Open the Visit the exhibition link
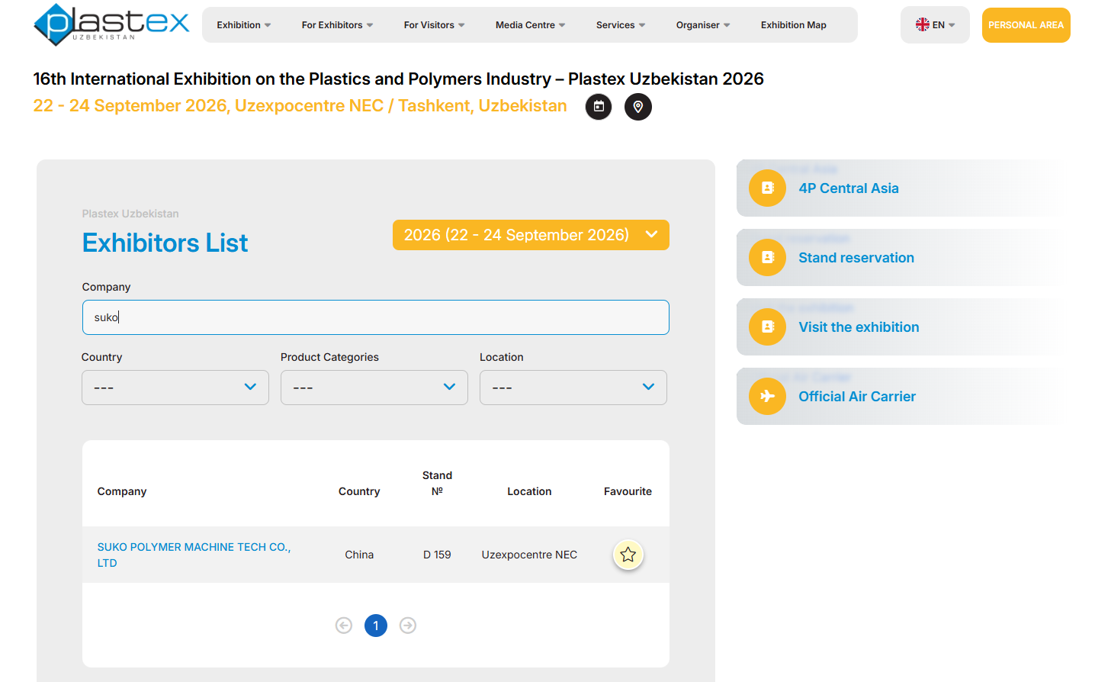1095x682 pixels. coord(859,327)
